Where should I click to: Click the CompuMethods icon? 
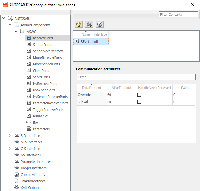click(17, 175)
